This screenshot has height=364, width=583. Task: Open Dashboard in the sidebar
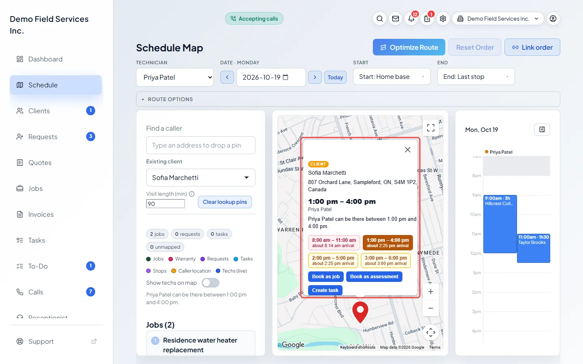click(56, 59)
